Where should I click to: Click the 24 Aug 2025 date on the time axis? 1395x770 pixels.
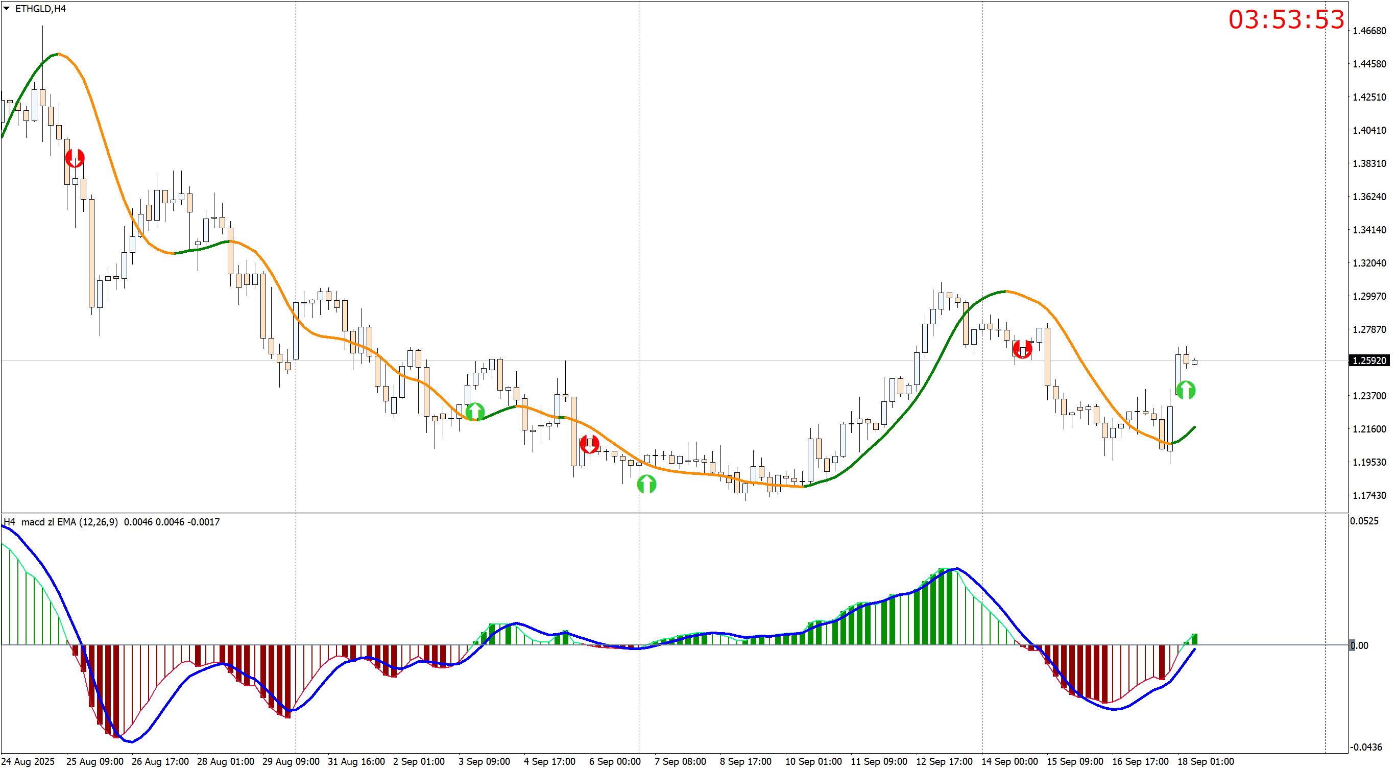28,761
